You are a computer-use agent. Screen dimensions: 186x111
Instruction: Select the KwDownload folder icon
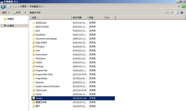(x=34, y=54)
